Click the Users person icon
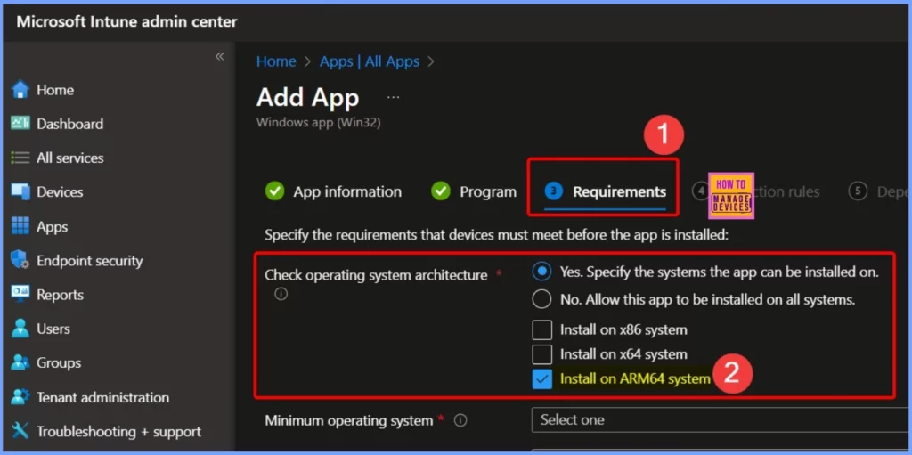912x455 pixels. point(20,329)
